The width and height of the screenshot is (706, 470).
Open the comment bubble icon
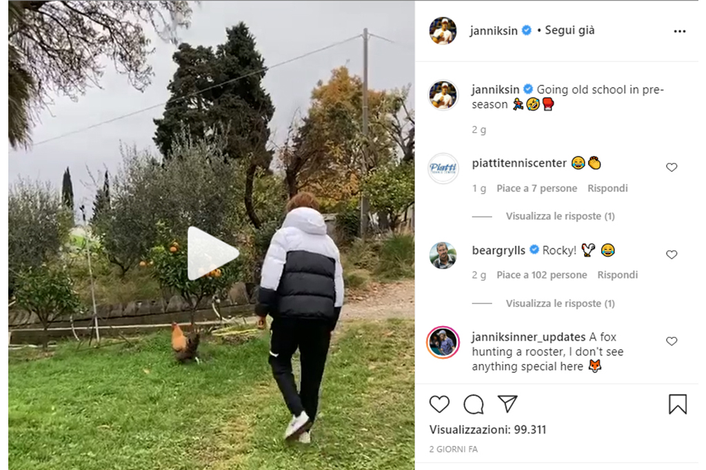474,404
